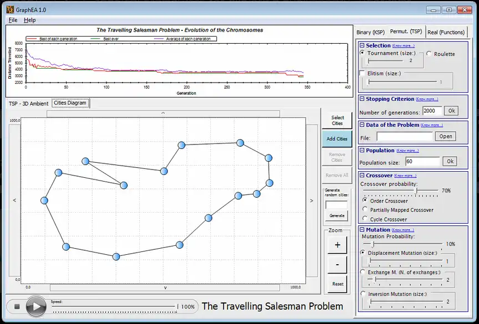Open Know more link for Crossover
Image resolution: width=479 pixels, height=324 pixels.
(x=405, y=176)
